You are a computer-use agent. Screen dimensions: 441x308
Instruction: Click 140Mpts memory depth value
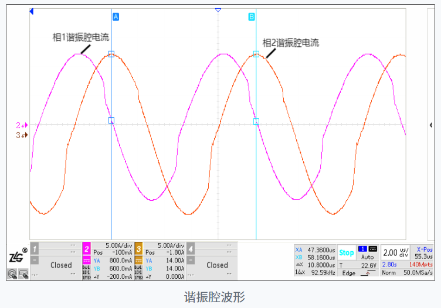coord(420,265)
